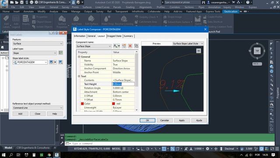Click the customization menu icon in the status bar

click(277, 149)
